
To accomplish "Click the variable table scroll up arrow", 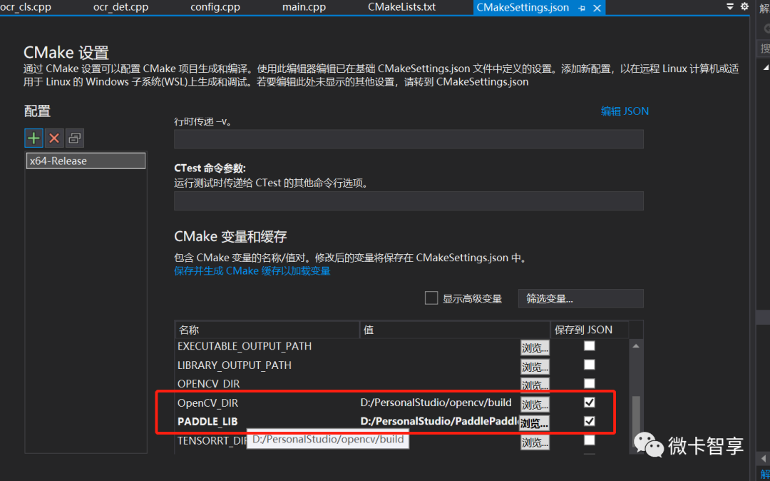I will (636, 346).
